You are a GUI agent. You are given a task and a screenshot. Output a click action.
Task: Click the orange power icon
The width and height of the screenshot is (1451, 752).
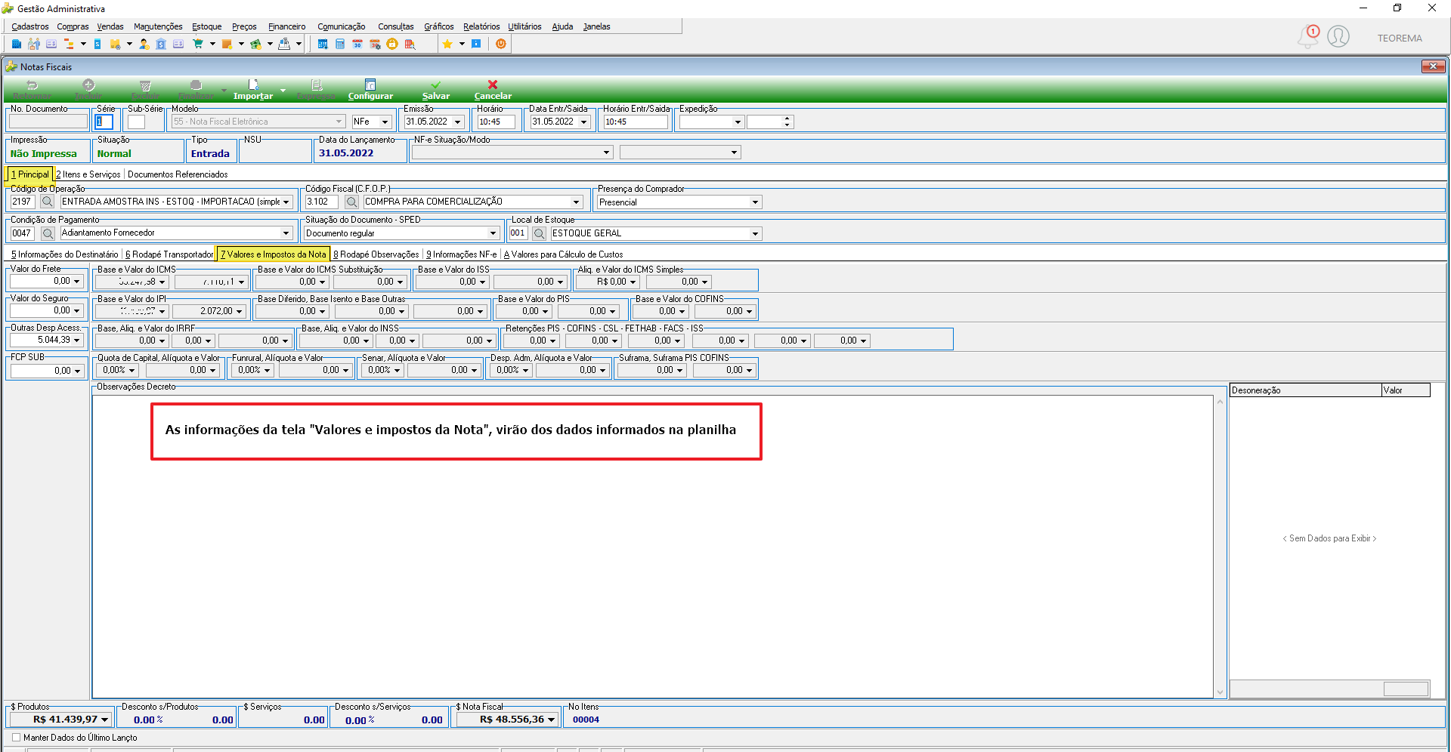coord(500,45)
